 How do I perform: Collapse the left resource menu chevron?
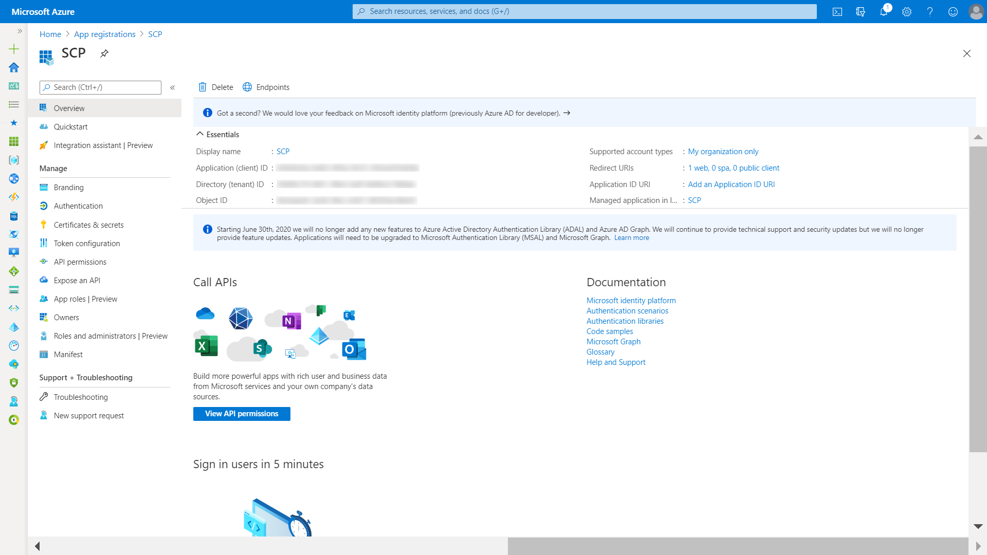(173, 88)
